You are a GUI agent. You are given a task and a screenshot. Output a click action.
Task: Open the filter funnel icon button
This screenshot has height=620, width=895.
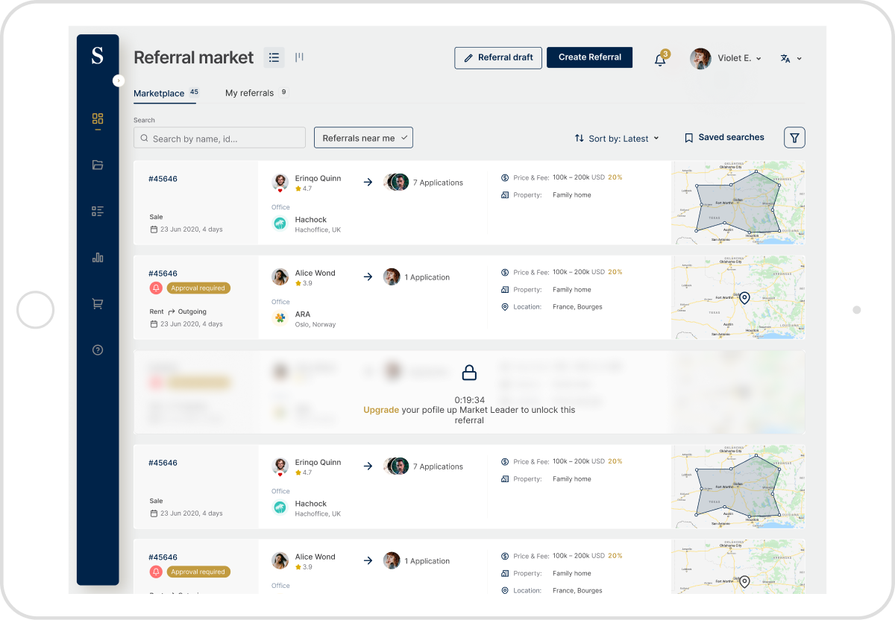(794, 138)
